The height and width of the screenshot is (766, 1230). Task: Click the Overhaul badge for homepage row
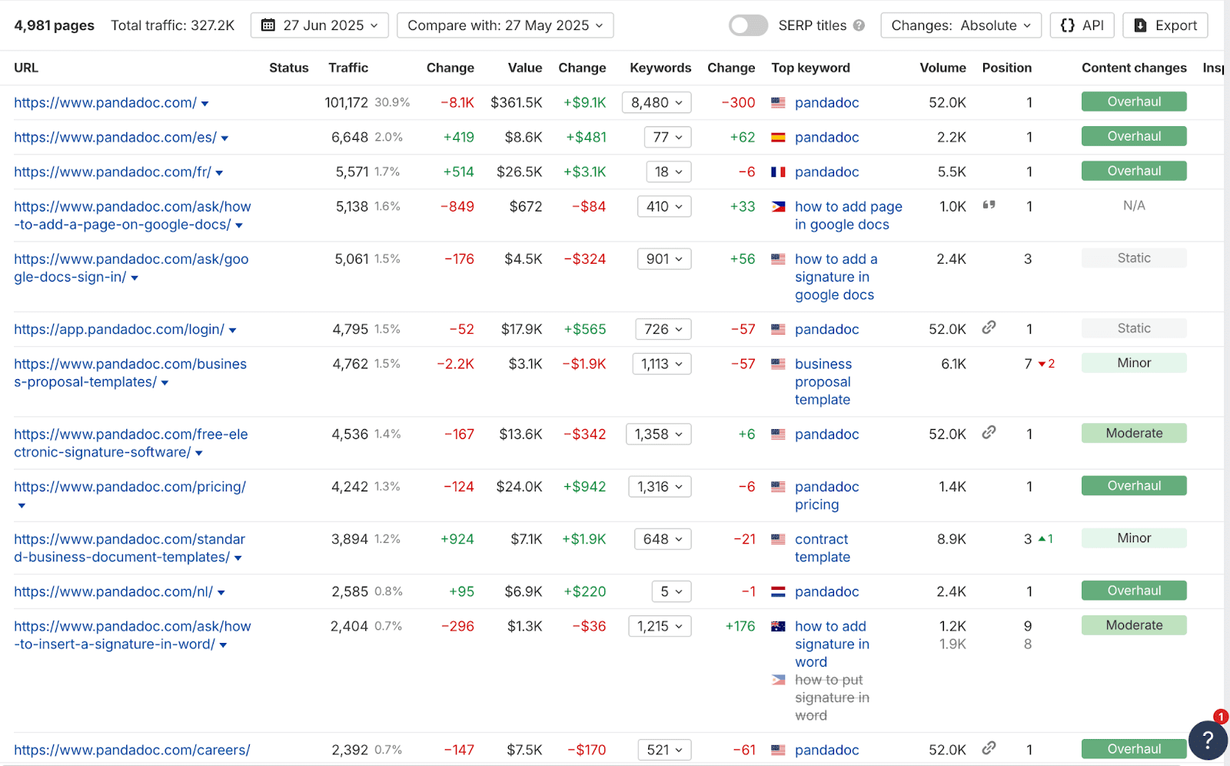click(1134, 102)
